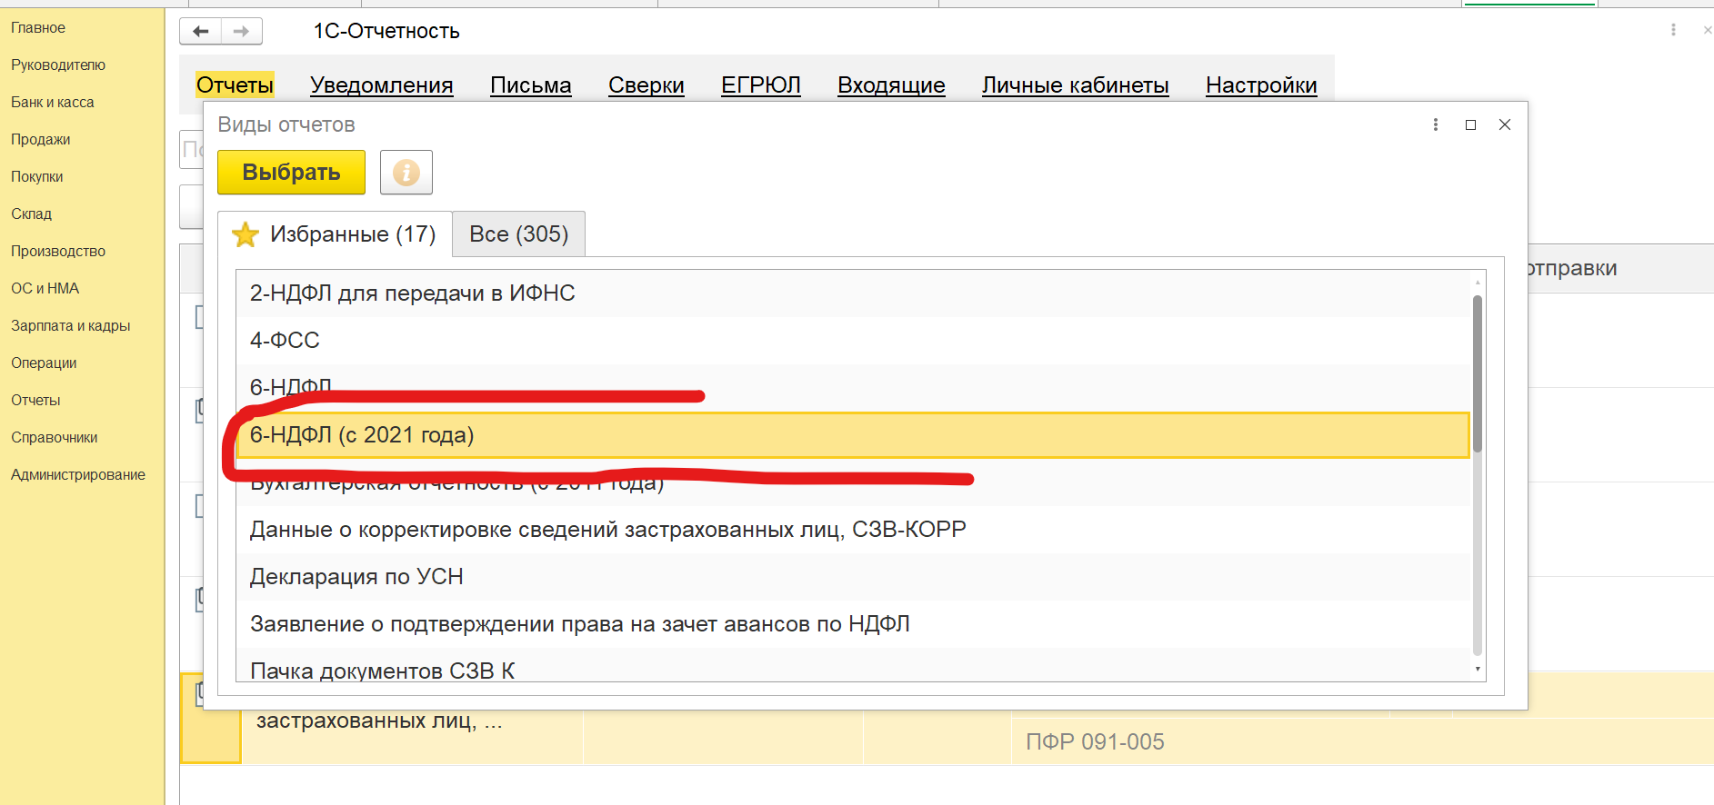Open Банк и касса section
Screen dimensions: 1714x805
(x=53, y=103)
